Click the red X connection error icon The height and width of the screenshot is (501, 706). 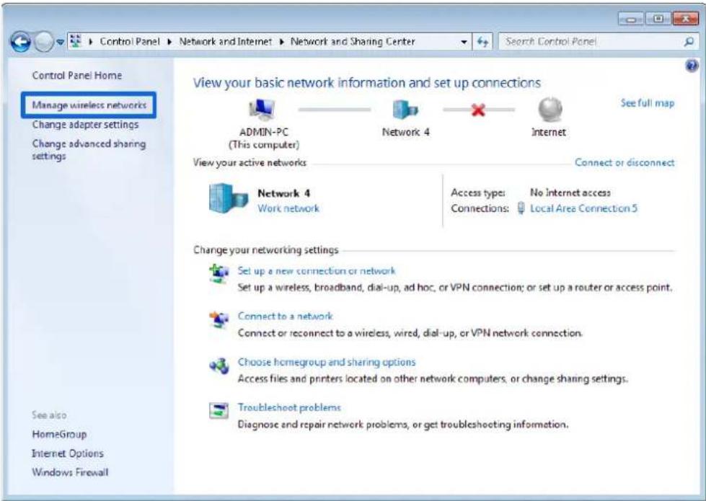click(x=477, y=110)
